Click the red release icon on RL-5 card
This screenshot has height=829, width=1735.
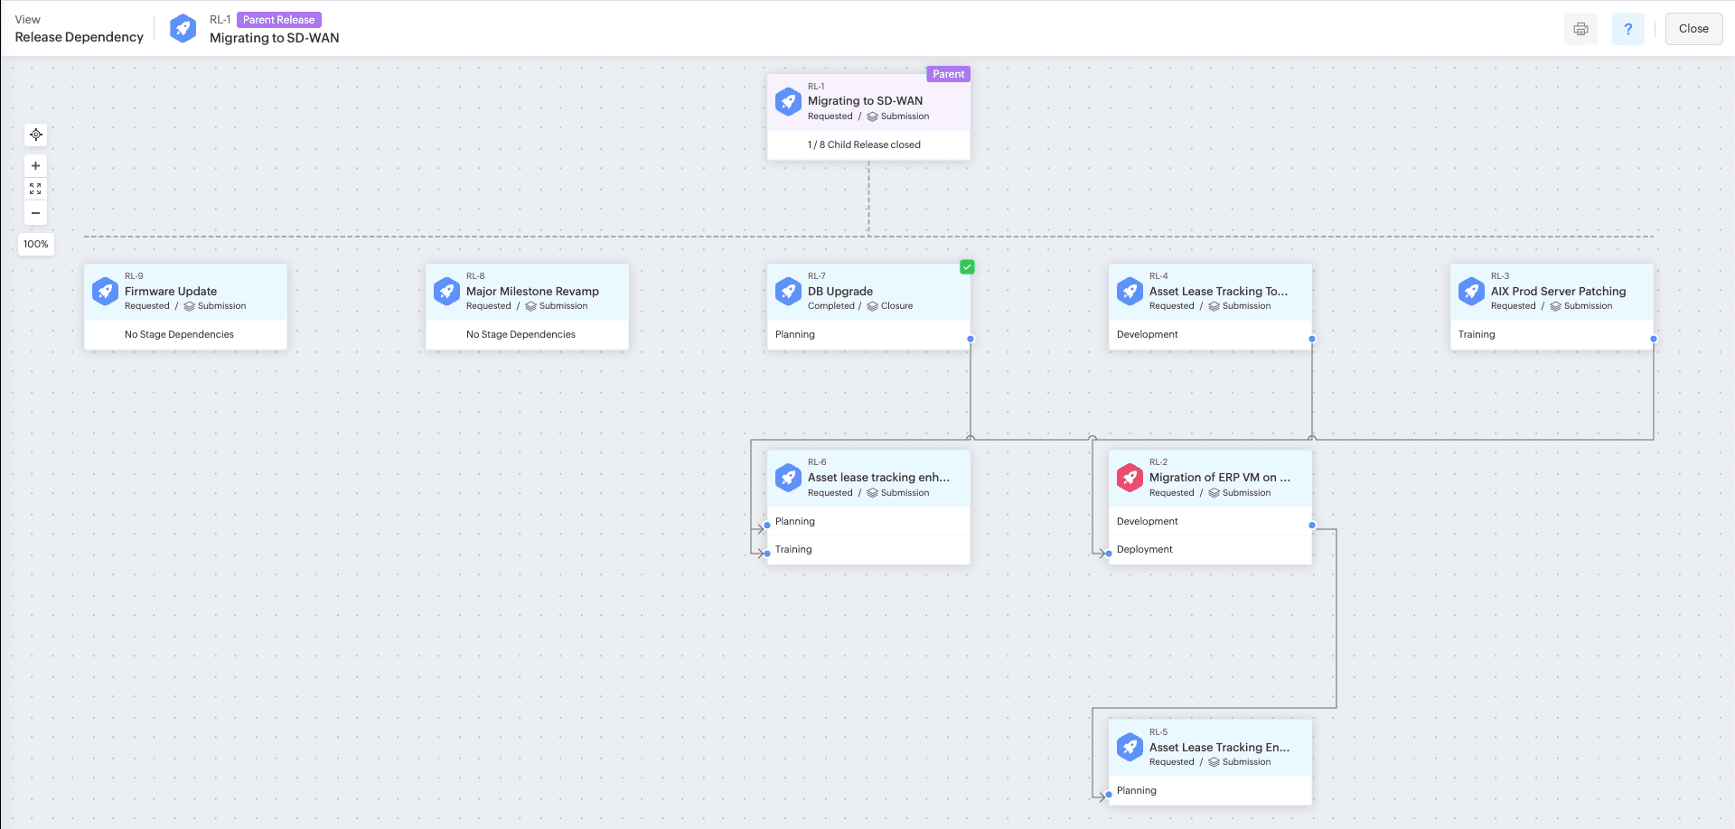click(1129, 747)
